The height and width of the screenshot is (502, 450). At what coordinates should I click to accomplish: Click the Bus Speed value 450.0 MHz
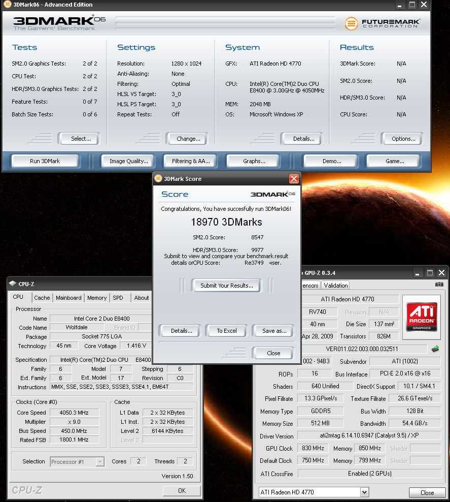(x=74, y=431)
